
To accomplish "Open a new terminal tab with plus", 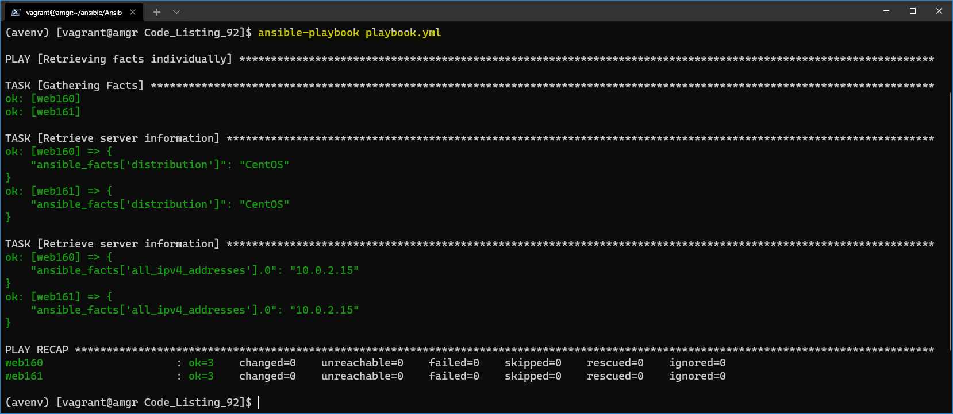I will (157, 12).
